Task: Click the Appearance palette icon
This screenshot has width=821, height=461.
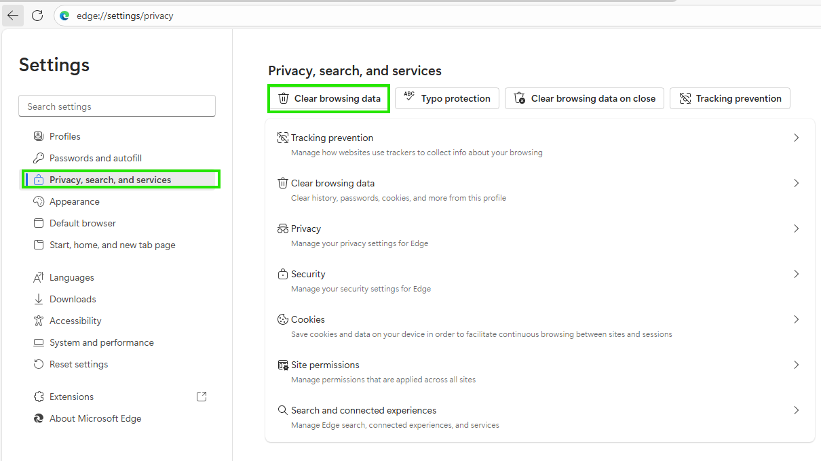Action: pos(39,201)
